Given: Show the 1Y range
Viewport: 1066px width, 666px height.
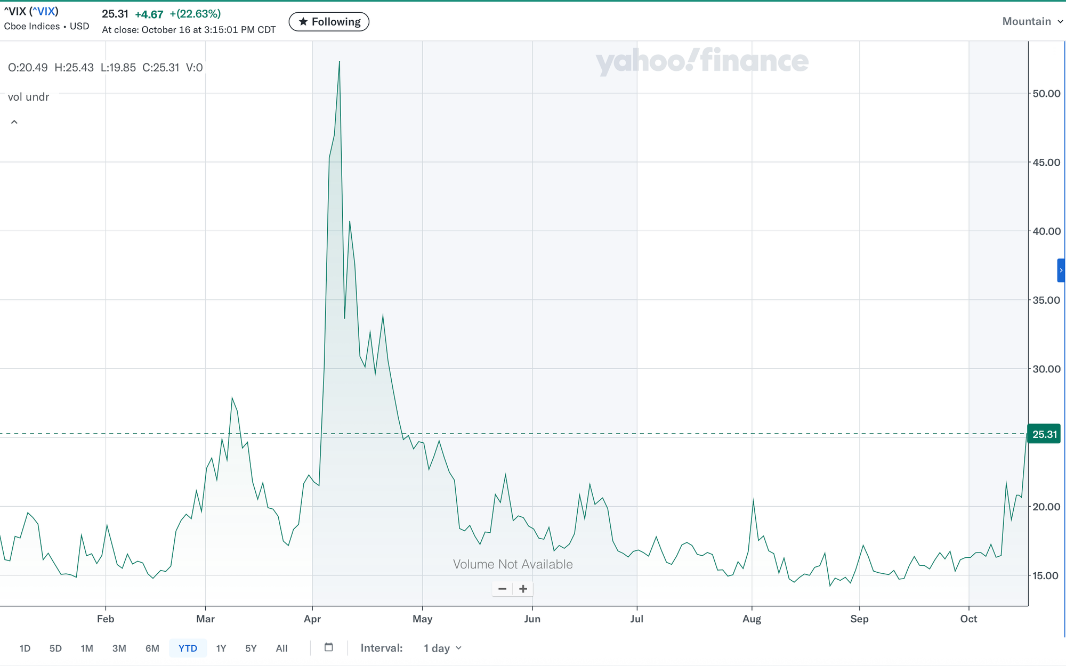Looking at the screenshot, I should (221, 648).
